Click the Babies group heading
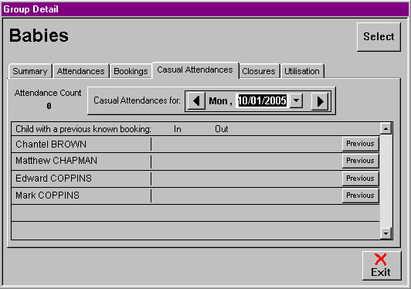Viewport: 411px width, 289px height. (x=39, y=36)
